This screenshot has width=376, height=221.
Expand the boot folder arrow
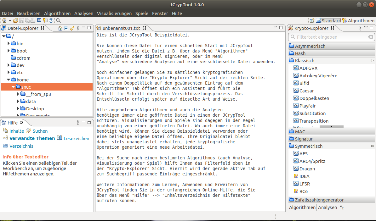point(9,51)
